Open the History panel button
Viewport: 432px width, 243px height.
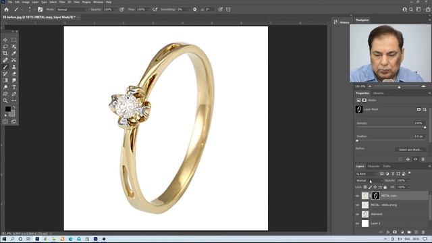coord(342,22)
